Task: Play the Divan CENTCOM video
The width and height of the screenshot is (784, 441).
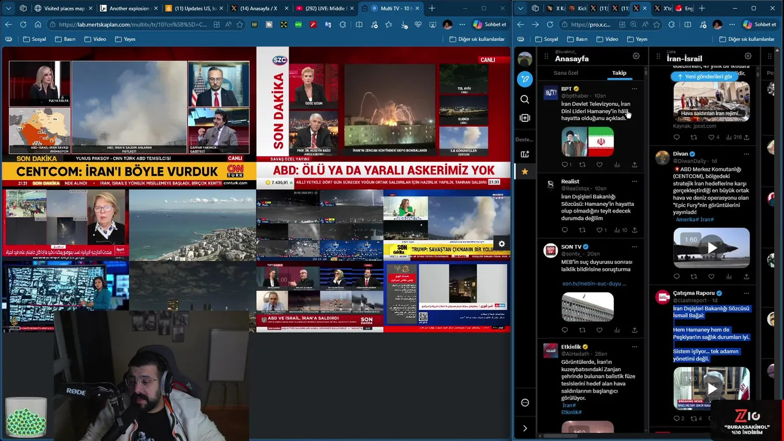Action: point(711,248)
